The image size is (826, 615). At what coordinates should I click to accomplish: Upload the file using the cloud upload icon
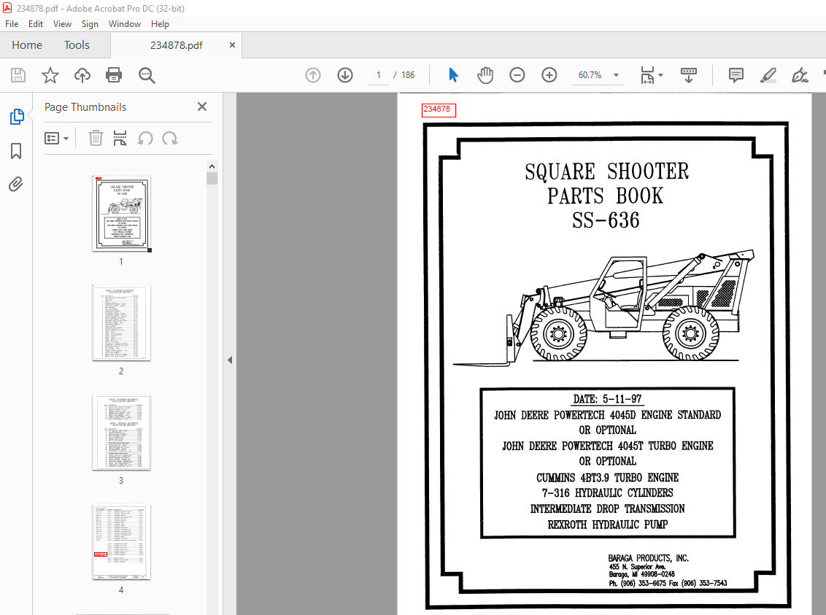click(x=82, y=75)
